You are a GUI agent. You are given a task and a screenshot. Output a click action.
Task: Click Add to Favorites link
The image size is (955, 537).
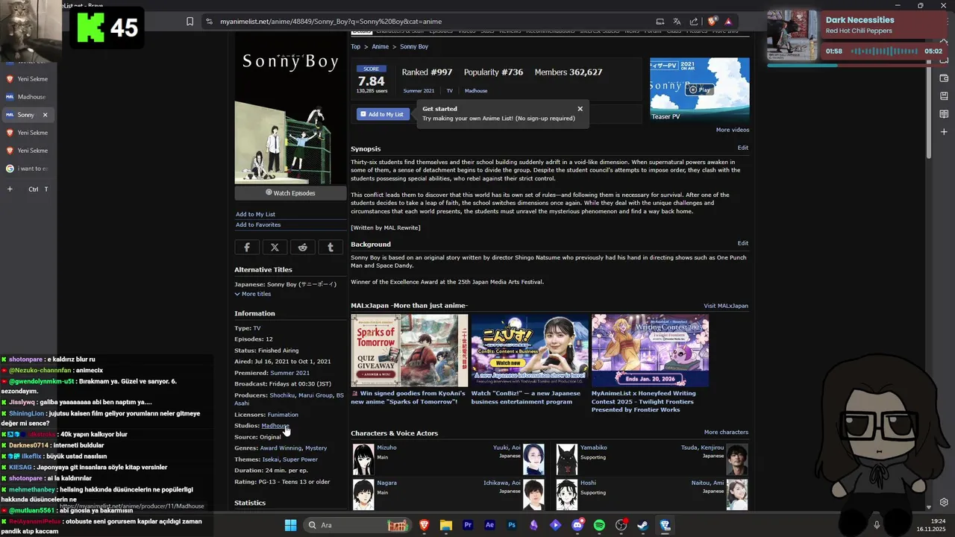pos(258,224)
